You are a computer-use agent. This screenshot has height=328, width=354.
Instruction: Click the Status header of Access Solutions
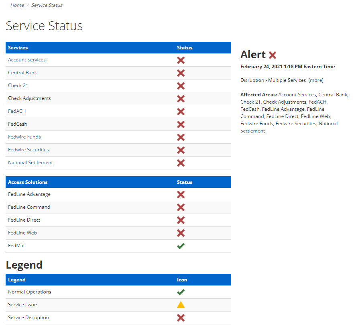click(x=185, y=182)
